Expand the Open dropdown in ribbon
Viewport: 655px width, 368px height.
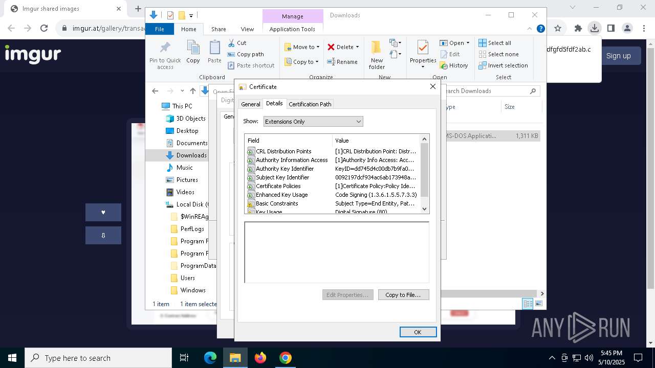468,43
